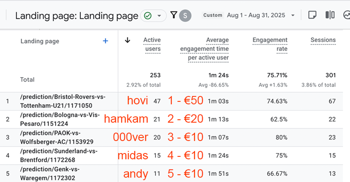350x182 pixels.
Task: Expand the report status dropdown arrow
Action: pos(159,16)
